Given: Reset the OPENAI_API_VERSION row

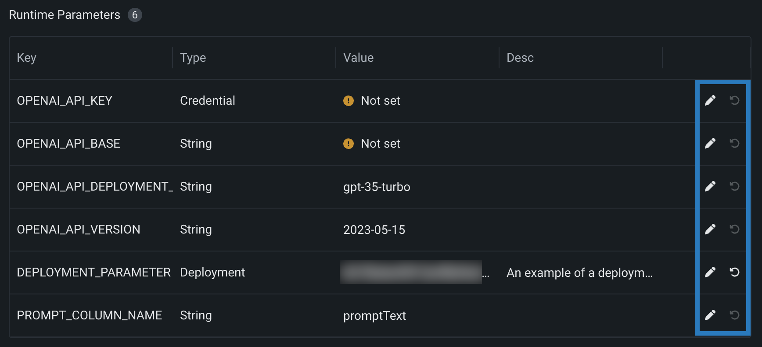Looking at the screenshot, I should [734, 230].
